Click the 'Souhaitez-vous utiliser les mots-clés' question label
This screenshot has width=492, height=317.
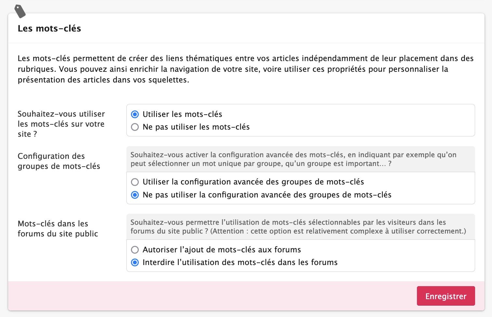61,124
